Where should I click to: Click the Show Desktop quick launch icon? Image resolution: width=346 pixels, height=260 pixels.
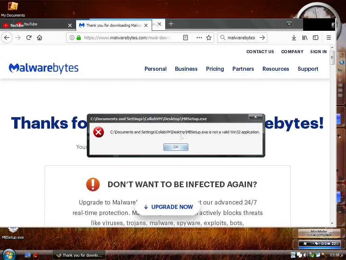coord(28,255)
